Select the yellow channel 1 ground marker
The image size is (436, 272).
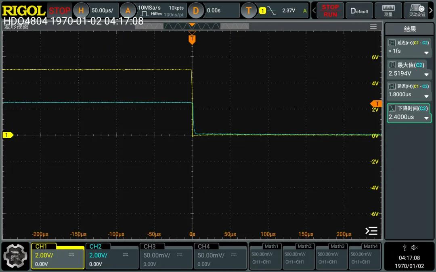[x=8, y=135]
